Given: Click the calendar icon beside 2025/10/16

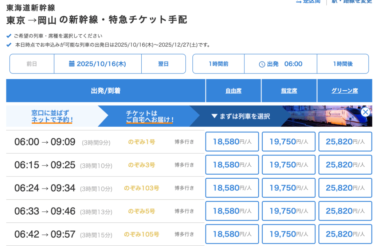Looking at the screenshot, I should point(72,64).
